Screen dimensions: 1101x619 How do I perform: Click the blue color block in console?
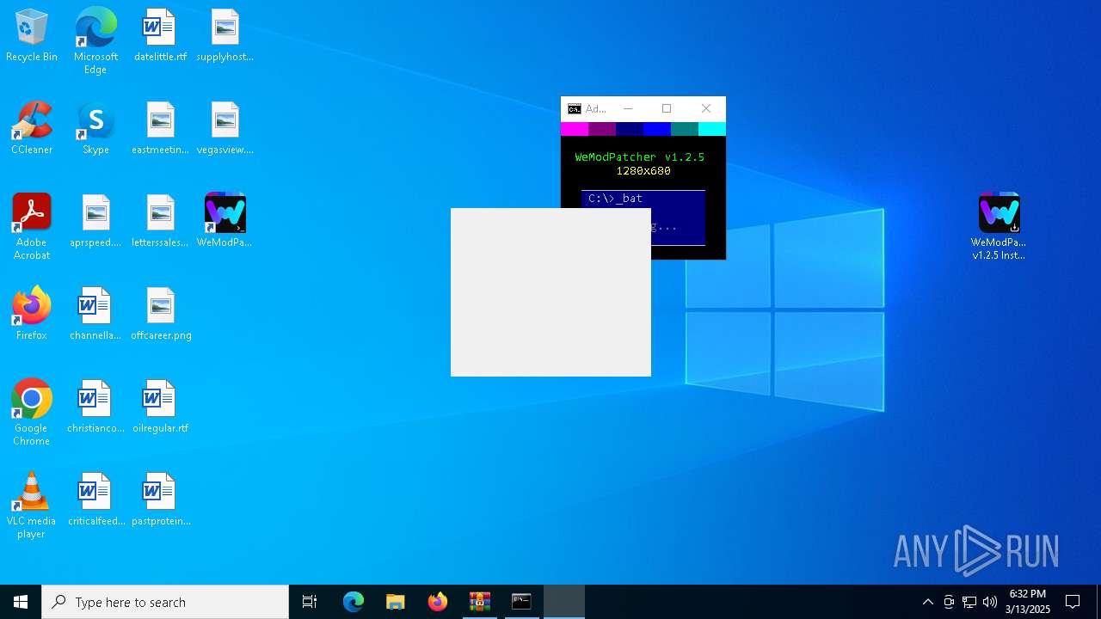[657, 129]
